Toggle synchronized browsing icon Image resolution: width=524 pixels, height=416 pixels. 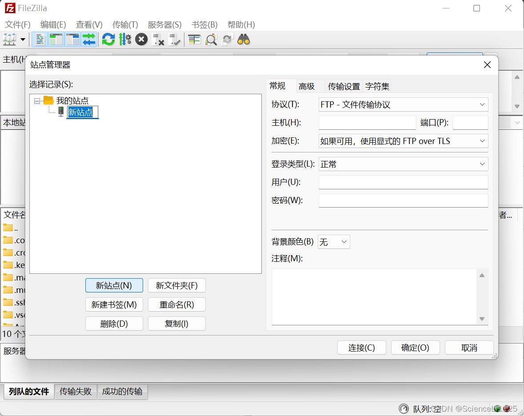[227, 40]
